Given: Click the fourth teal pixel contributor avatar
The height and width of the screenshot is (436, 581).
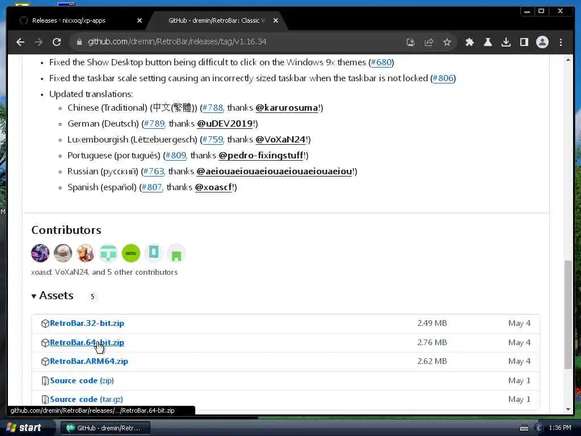Looking at the screenshot, I should coord(108,253).
